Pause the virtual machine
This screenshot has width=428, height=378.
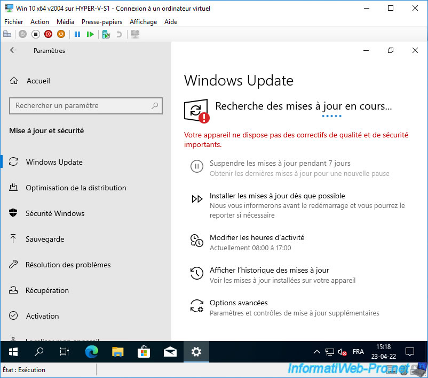(x=77, y=34)
